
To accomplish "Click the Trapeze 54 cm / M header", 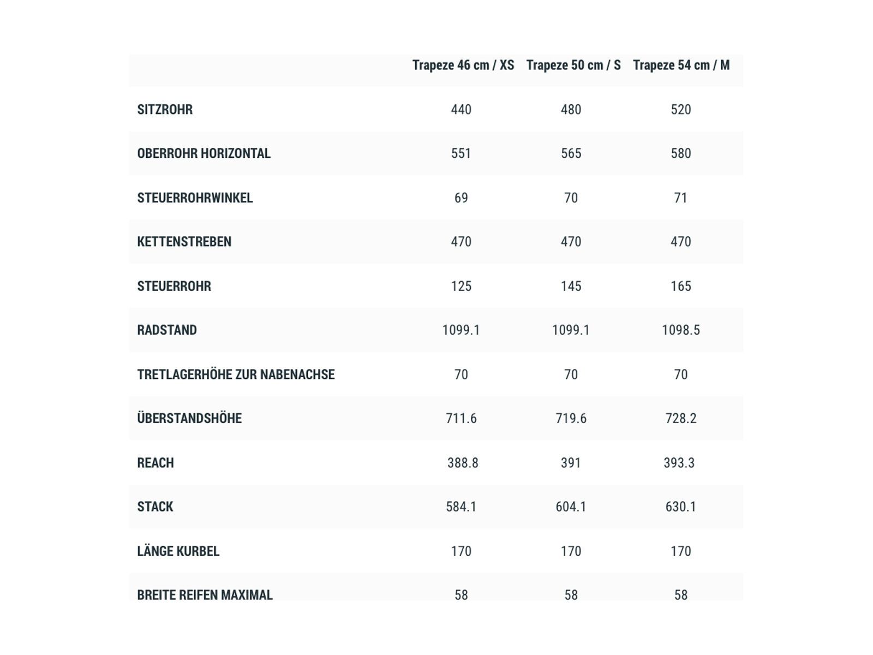I will [681, 65].
